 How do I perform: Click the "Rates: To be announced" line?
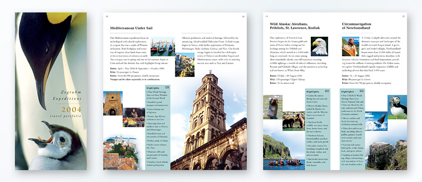pos(282,83)
